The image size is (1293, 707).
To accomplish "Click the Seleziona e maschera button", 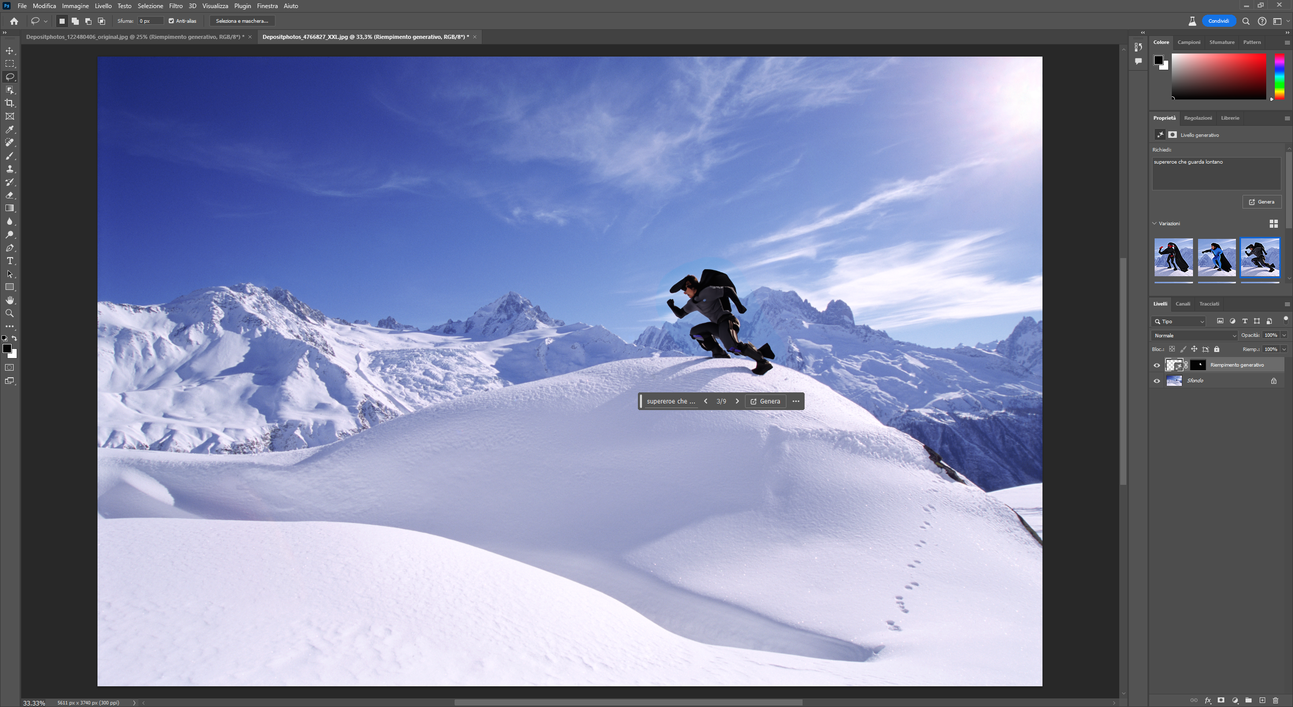I will (242, 21).
